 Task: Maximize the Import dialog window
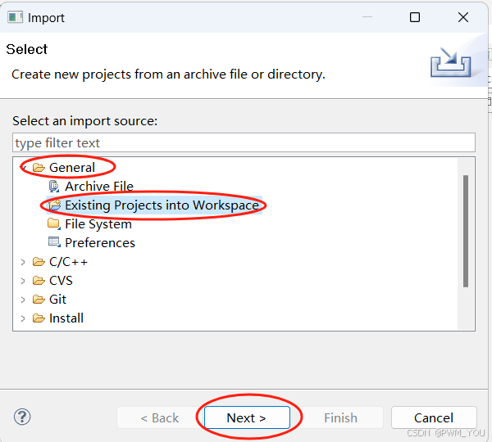pos(415,17)
